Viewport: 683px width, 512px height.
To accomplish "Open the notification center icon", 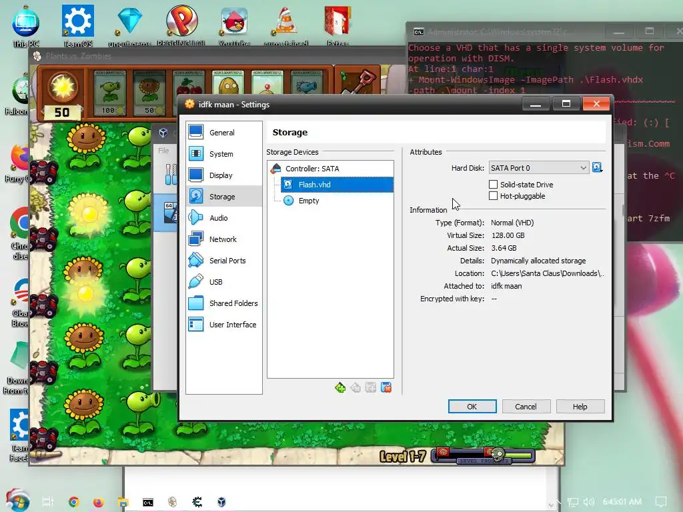I will pyautogui.click(x=661, y=502).
